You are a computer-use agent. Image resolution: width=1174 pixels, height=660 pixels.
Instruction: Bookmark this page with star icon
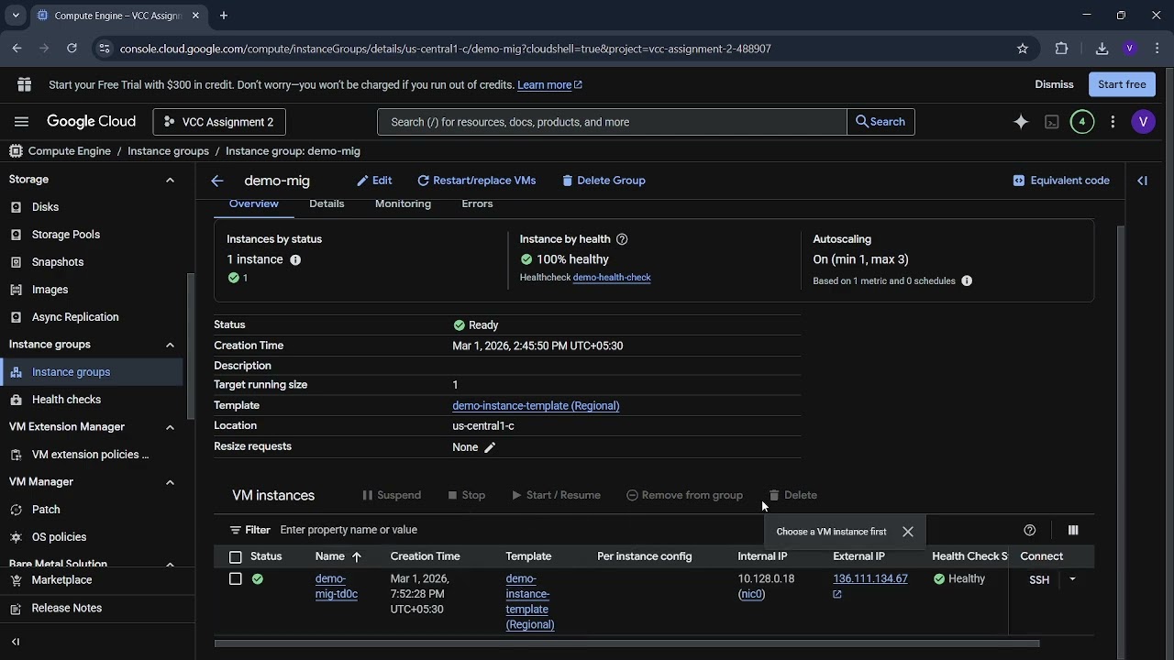[x=1023, y=49]
